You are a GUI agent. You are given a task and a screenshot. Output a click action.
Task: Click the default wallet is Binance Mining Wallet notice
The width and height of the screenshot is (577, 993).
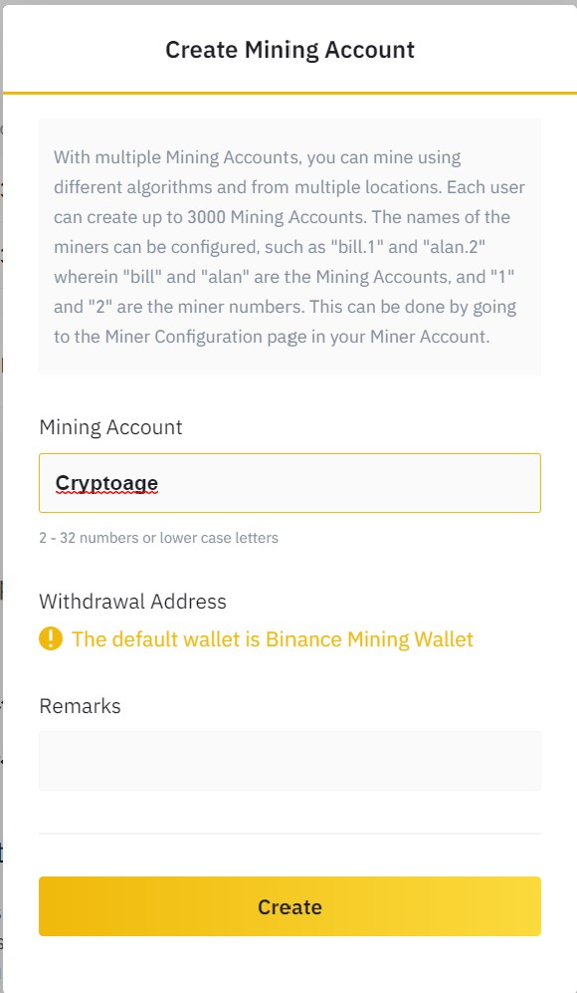pyautogui.click(x=272, y=639)
